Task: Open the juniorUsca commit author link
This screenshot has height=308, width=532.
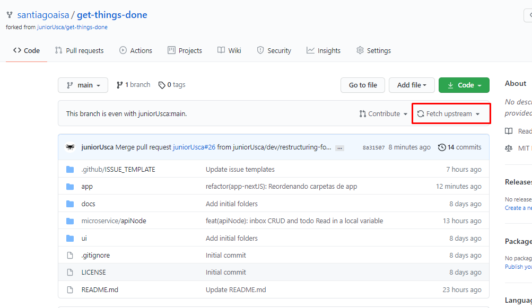Action: pos(98,147)
